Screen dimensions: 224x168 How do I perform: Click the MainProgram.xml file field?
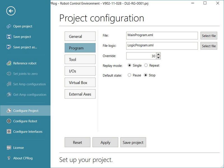point(162,36)
